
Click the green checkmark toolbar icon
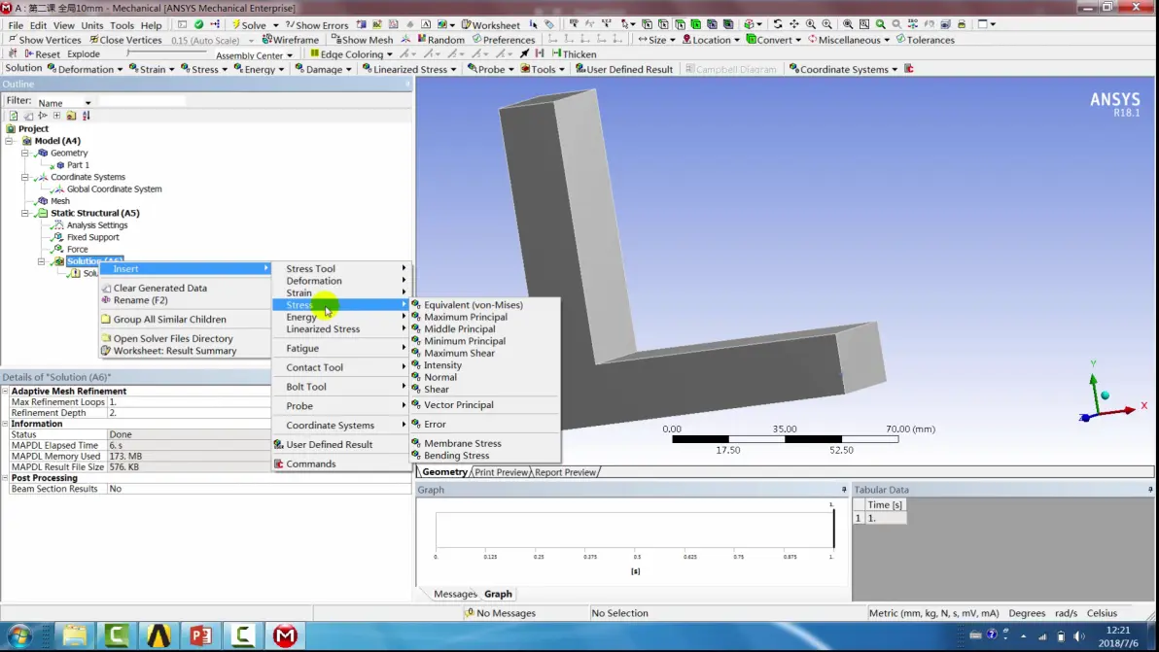198,24
